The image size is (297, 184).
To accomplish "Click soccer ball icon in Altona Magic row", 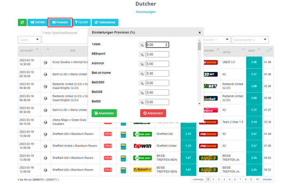I will coord(45,122).
